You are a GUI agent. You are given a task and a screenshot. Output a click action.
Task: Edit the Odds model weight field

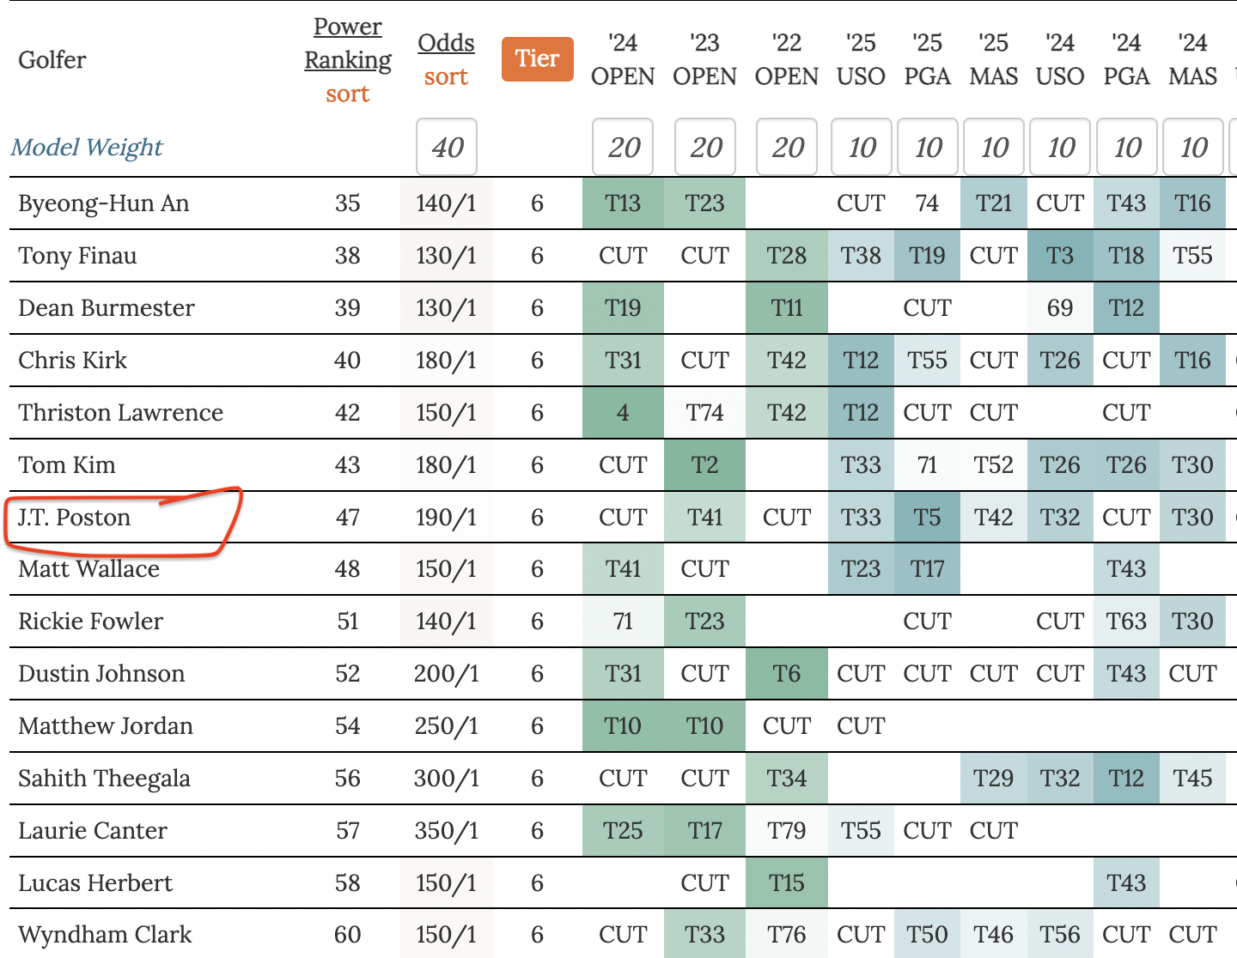point(447,148)
